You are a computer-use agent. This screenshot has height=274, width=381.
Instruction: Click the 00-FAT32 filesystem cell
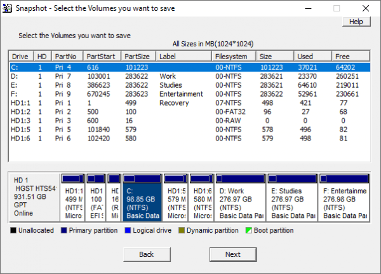point(231,112)
